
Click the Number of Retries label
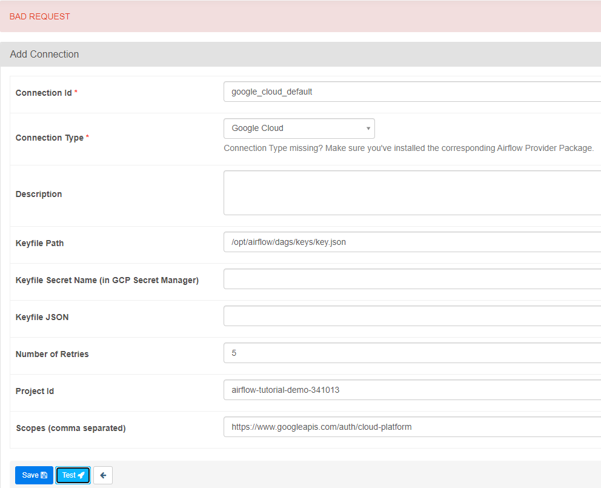(52, 354)
